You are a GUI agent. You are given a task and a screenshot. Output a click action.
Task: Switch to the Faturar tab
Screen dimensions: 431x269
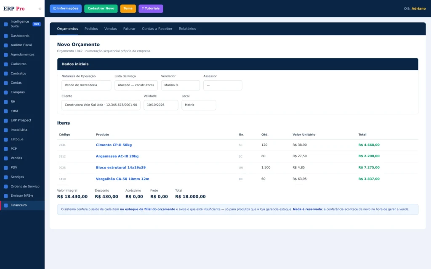coord(129,29)
